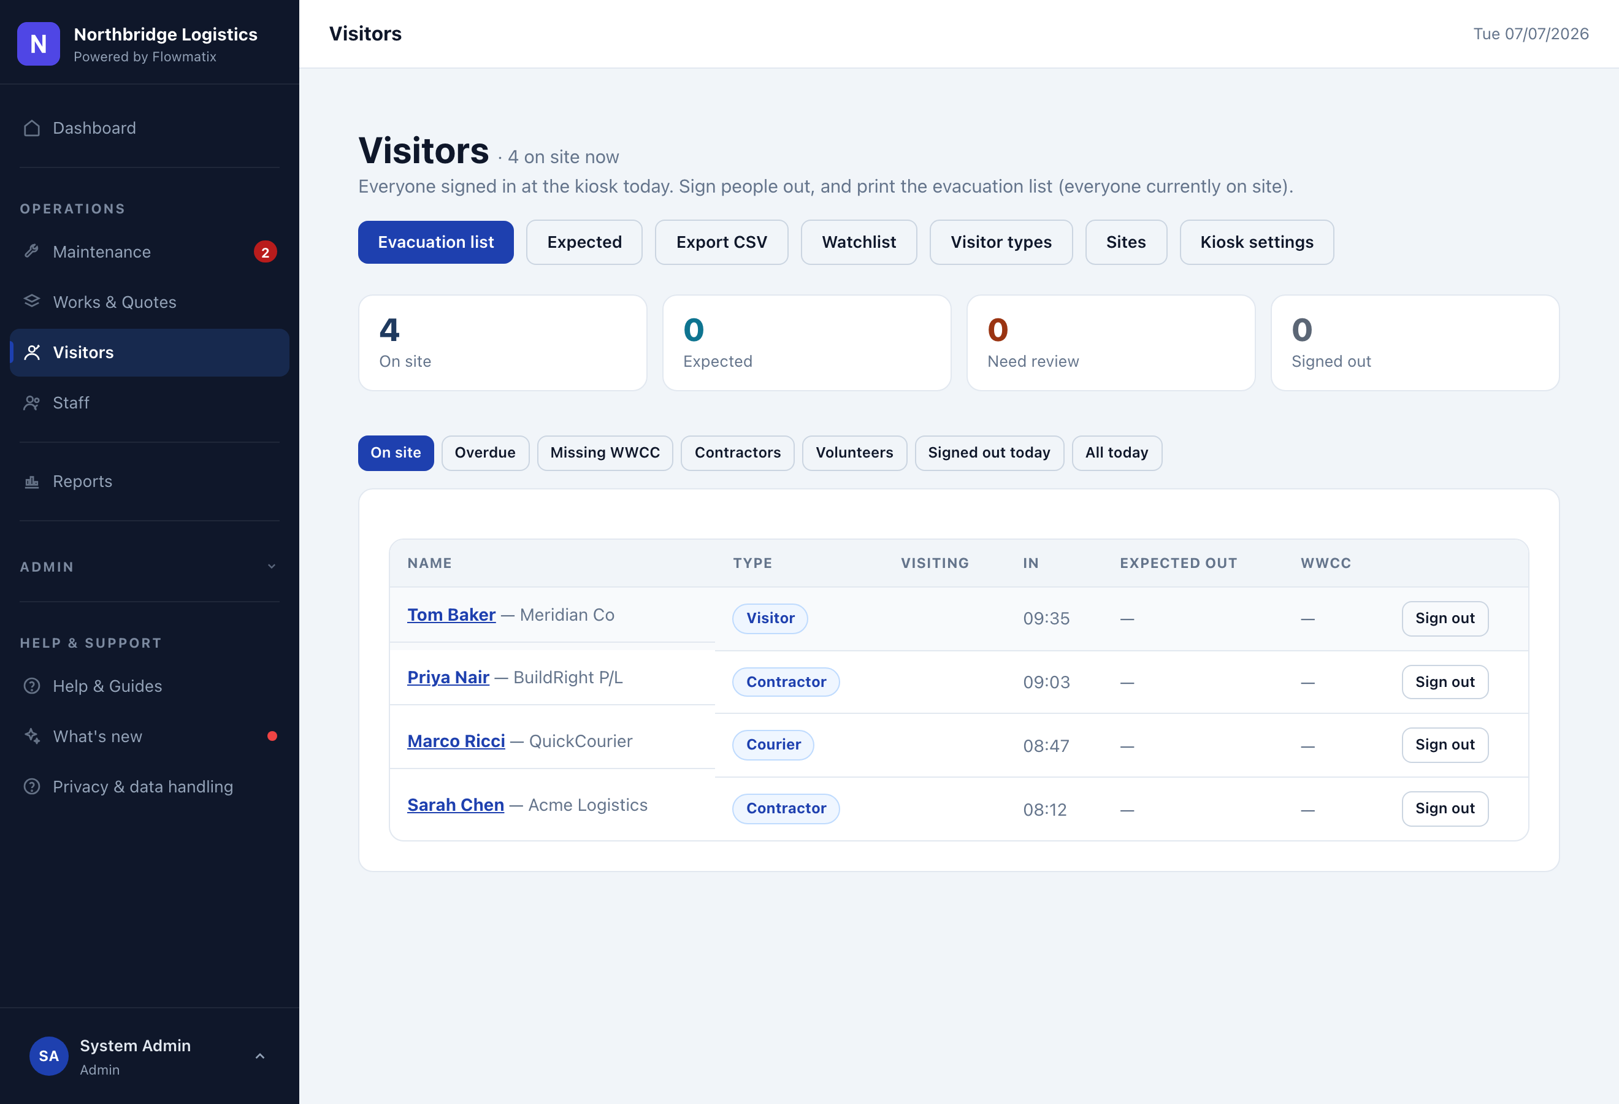The height and width of the screenshot is (1104, 1619).
Task: Open the Watchlist
Action: pyautogui.click(x=859, y=242)
